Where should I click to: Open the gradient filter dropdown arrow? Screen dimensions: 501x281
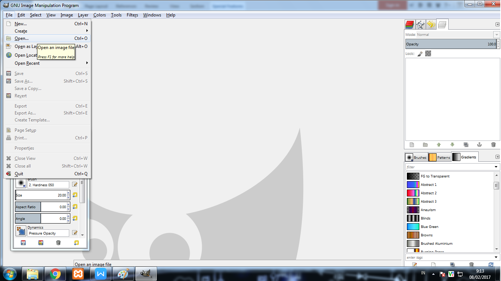[497, 166]
